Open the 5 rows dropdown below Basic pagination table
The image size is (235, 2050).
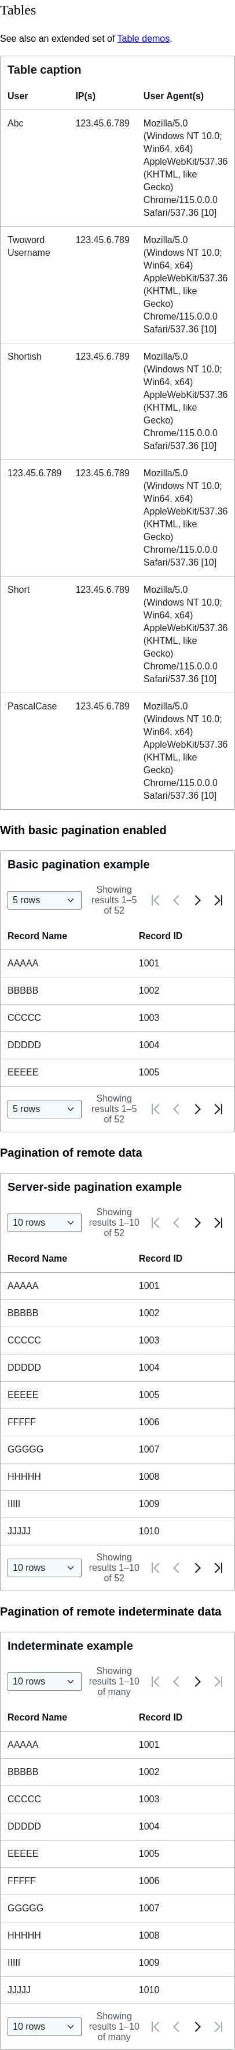point(45,1109)
